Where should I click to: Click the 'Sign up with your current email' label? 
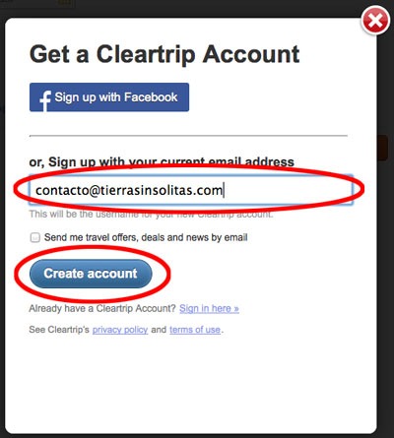point(162,161)
